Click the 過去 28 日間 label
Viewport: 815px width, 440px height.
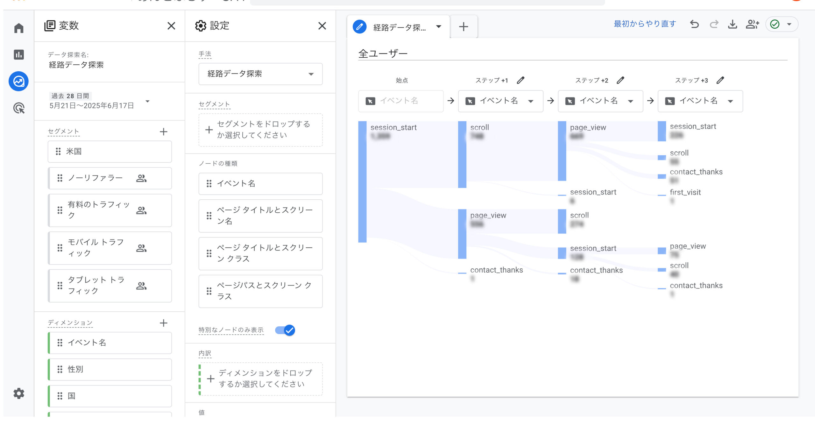[x=70, y=96]
